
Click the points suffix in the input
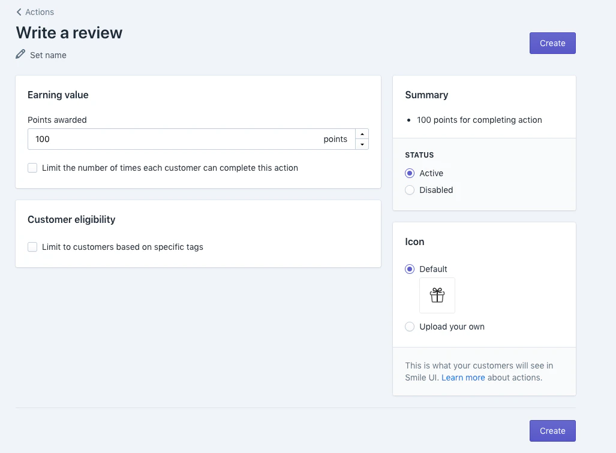tap(335, 139)
